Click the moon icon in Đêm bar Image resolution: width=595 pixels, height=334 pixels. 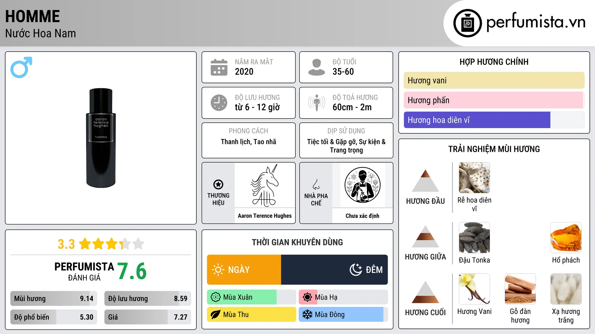356,270
